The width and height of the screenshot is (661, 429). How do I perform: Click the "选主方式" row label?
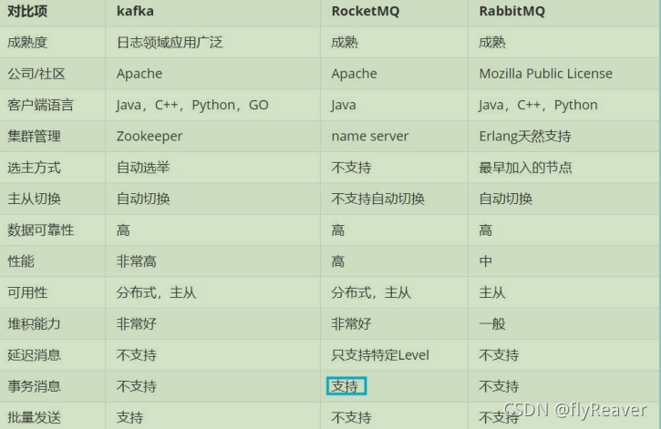point(34,168)
